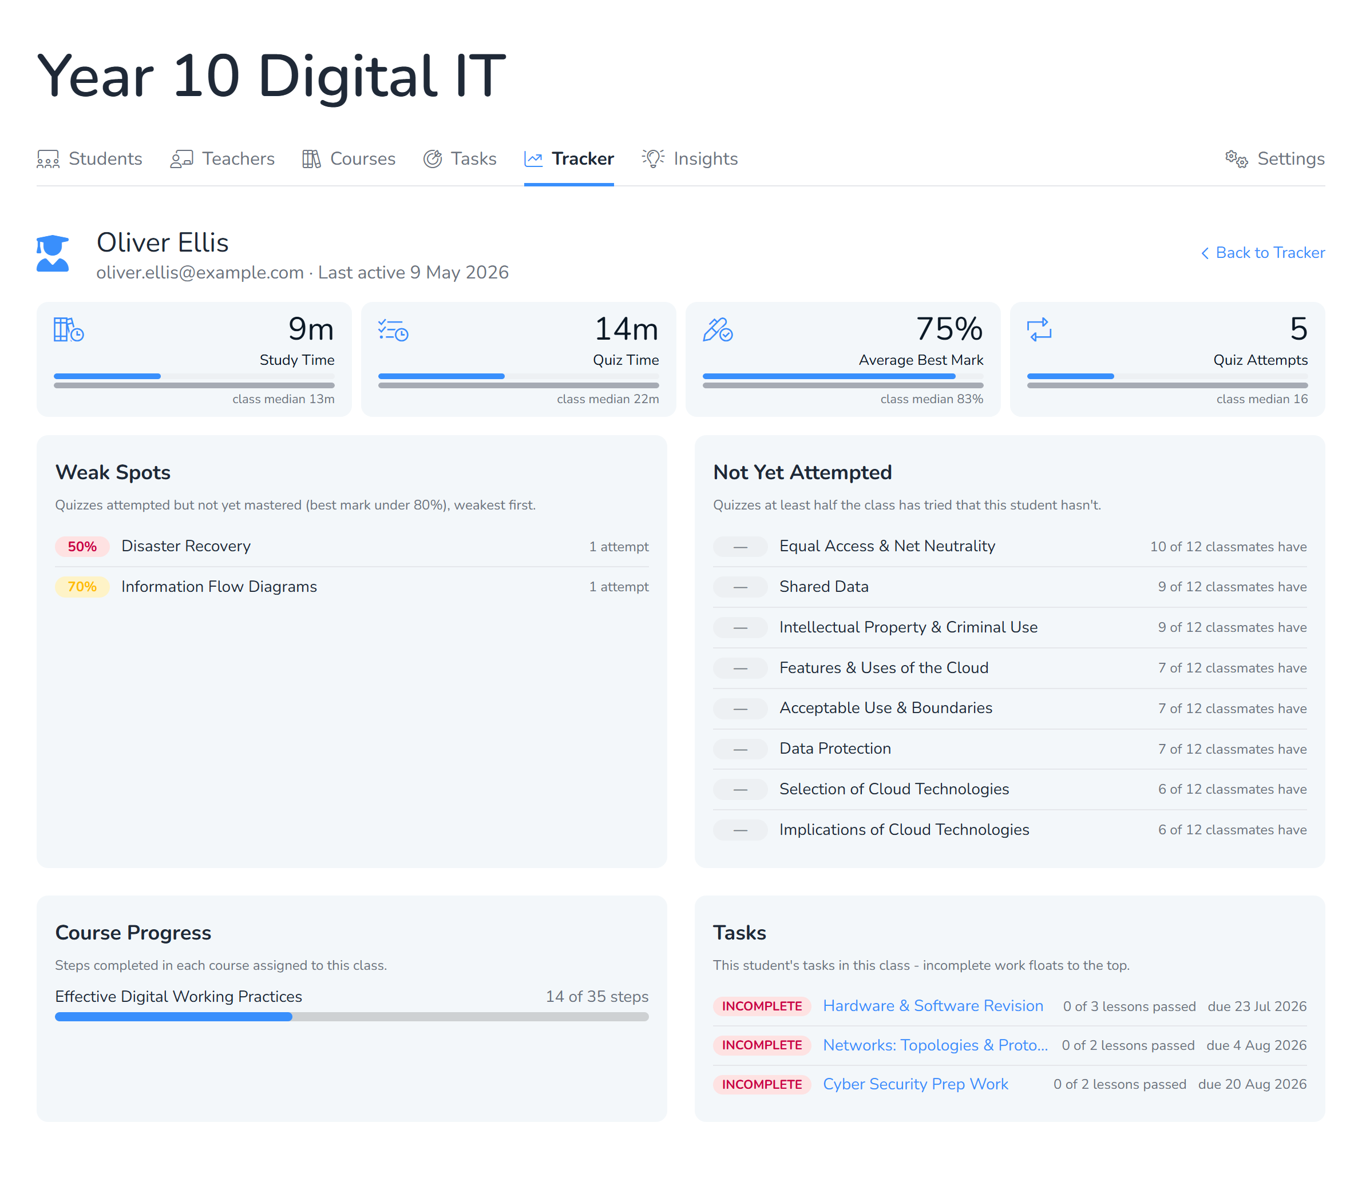
Task: Click the Students group icon
Action: click(x=47, y=159)
